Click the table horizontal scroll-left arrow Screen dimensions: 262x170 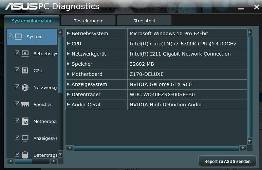70,148
